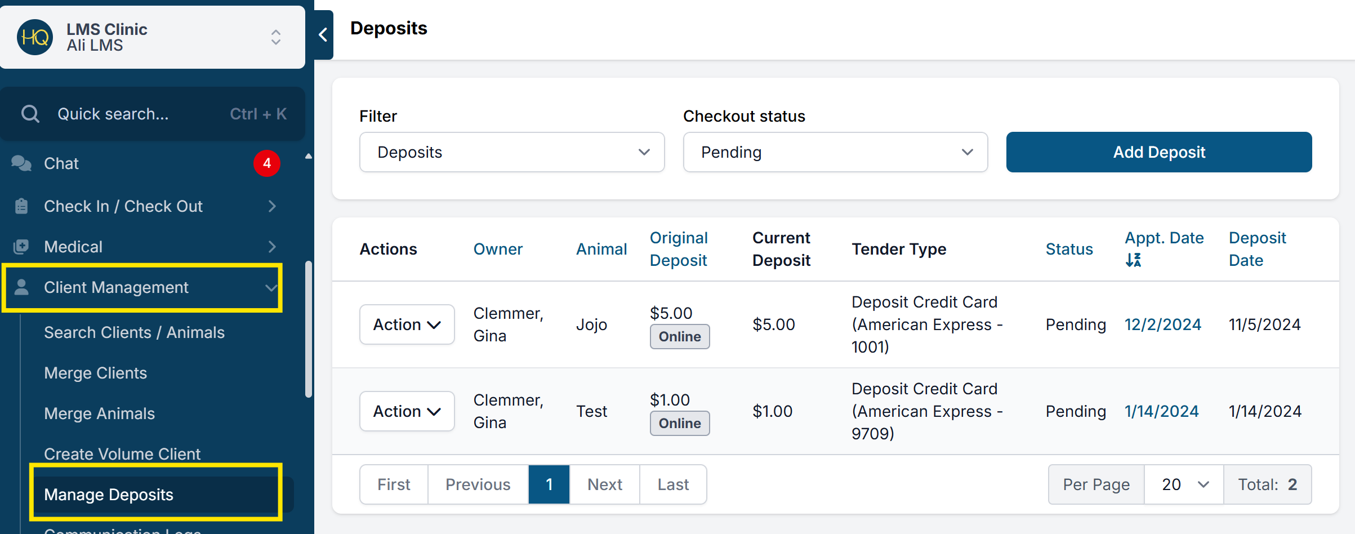Viewport: 1355px width, 534px height.
Task: Open the 12/2/2024 appointment date link
Action: click(x=1162, y=324)
